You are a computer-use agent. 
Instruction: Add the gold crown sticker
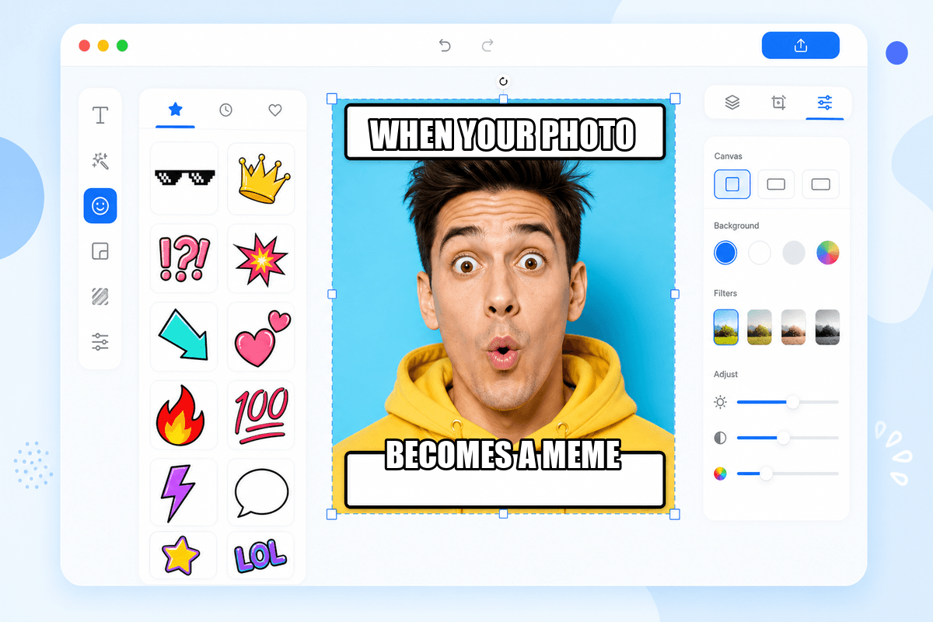pyautogui.click(x=260, y=179)
